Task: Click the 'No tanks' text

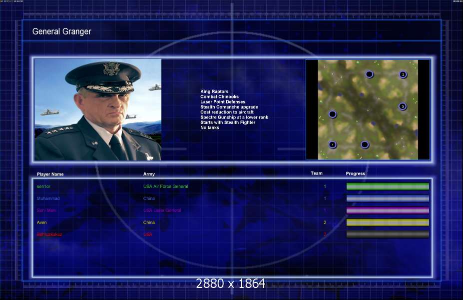Action: click(210, 127)
